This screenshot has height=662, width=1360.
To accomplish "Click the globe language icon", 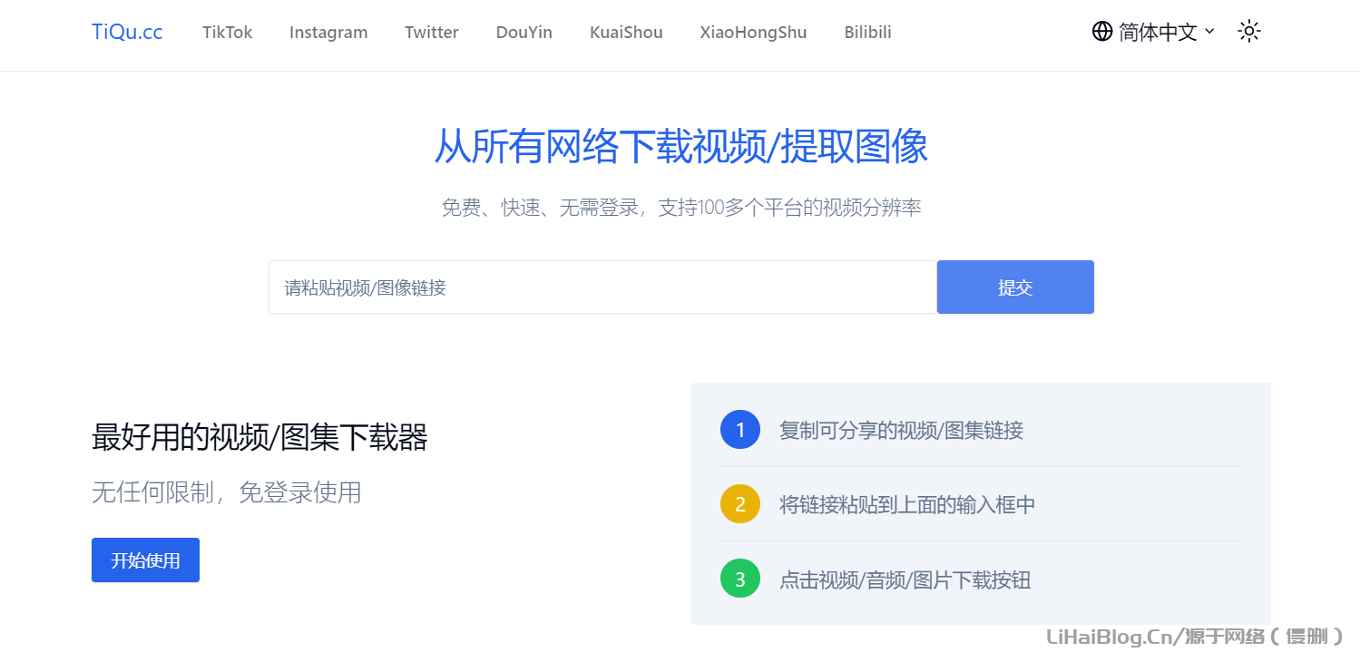I will click(x=1102, y=32).
